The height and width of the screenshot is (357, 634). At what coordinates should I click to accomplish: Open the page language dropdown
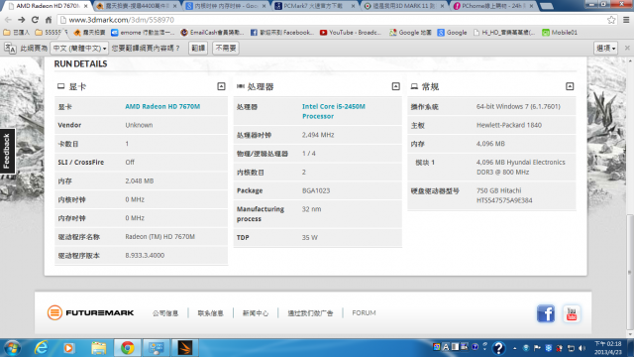[x=79, y=49]
